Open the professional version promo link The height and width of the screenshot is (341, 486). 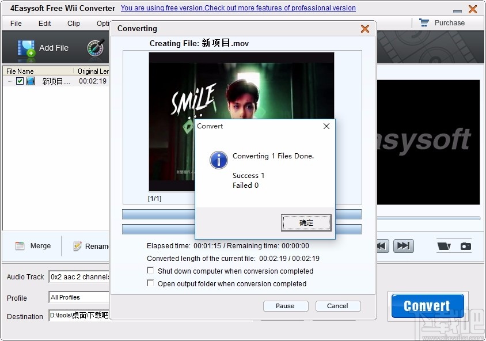click(x=238, y=8)
